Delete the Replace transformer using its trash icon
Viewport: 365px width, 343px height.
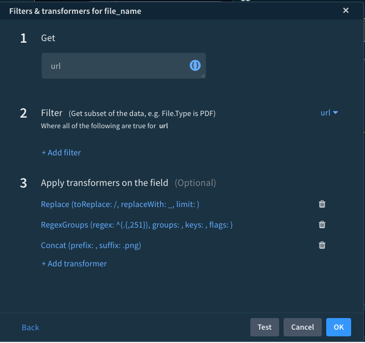coord(322,204)
